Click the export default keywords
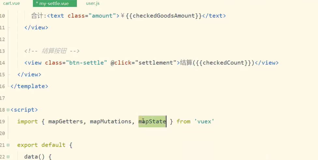 [x=41, y=145]
